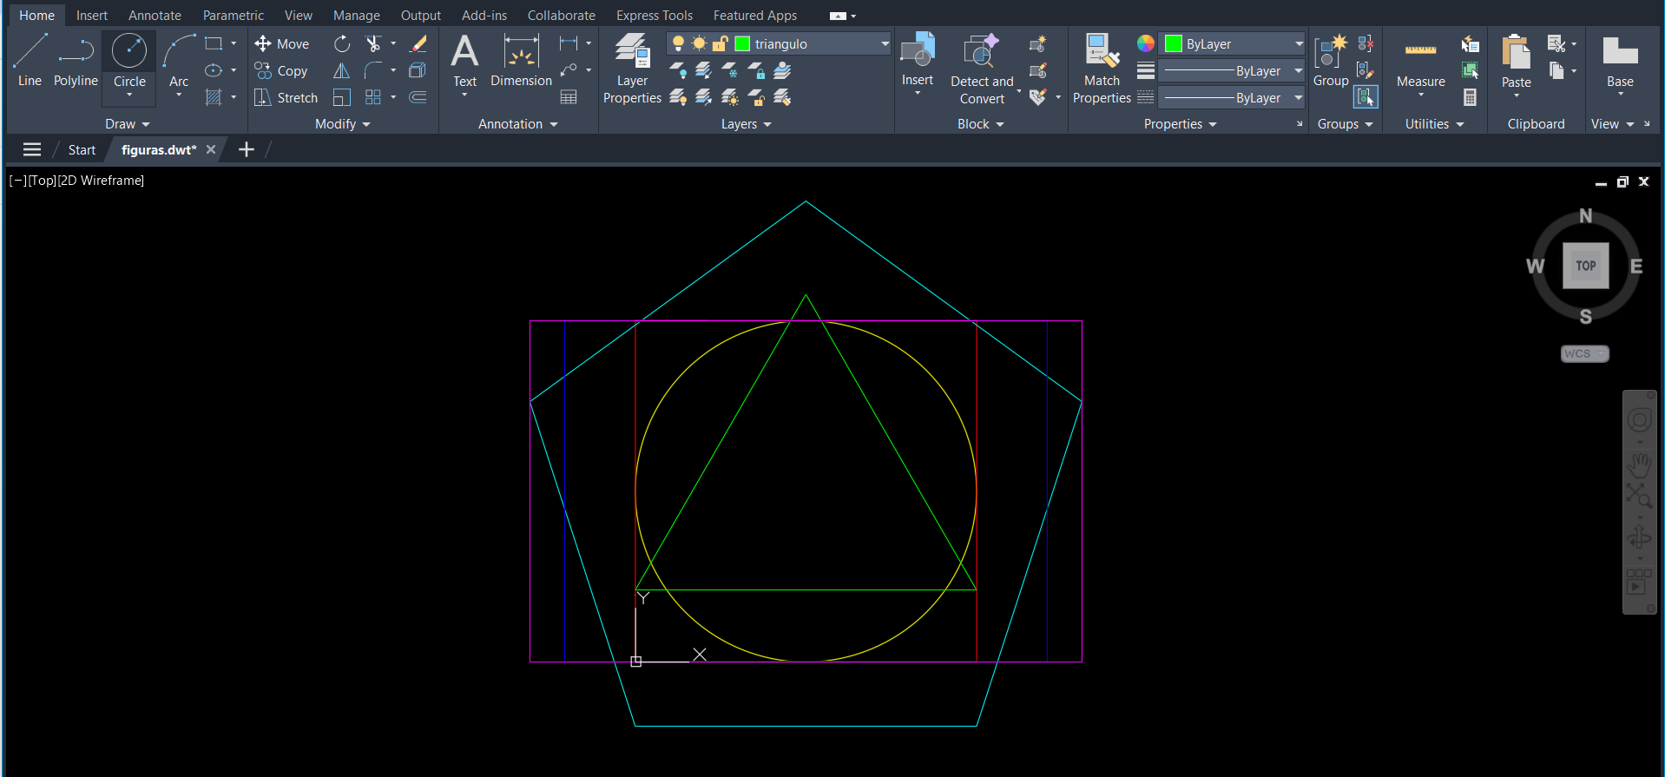
Task: Toggle freeze sun icon for triangulo layer
Action: coord(699,44)
